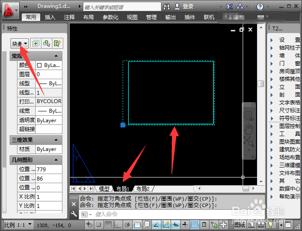Switch to the 参数化 ribbon tab
This screenshot has width=302, height=231.
(x=110, y=17)
